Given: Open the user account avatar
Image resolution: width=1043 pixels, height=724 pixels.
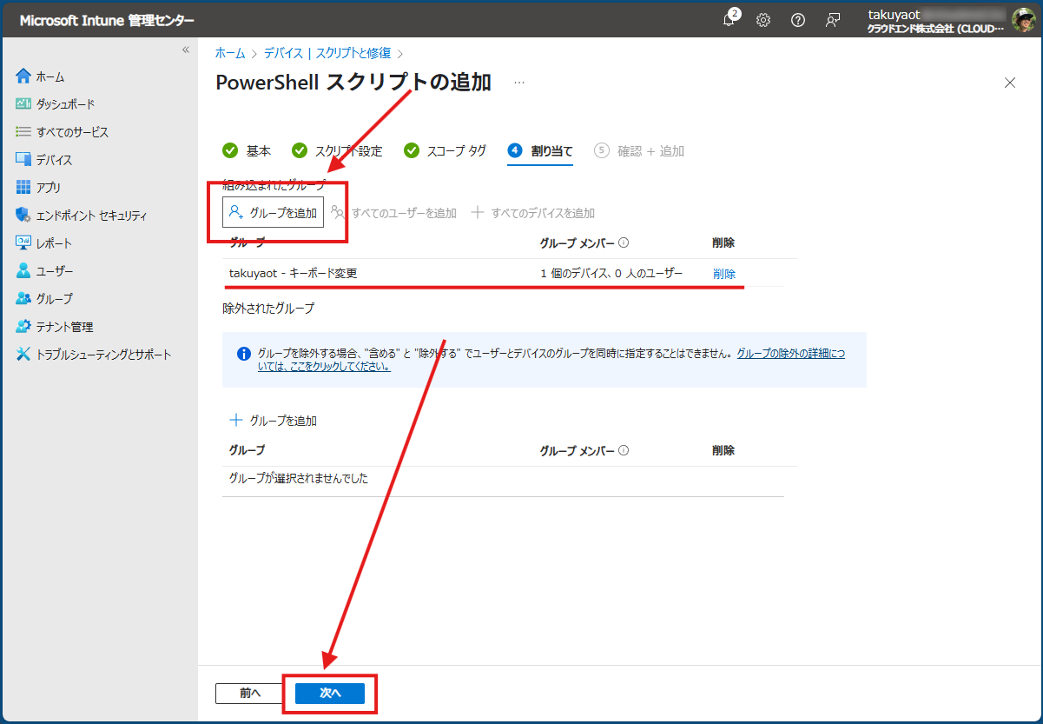Looking at the screenshot, I should pos(1022,19).
